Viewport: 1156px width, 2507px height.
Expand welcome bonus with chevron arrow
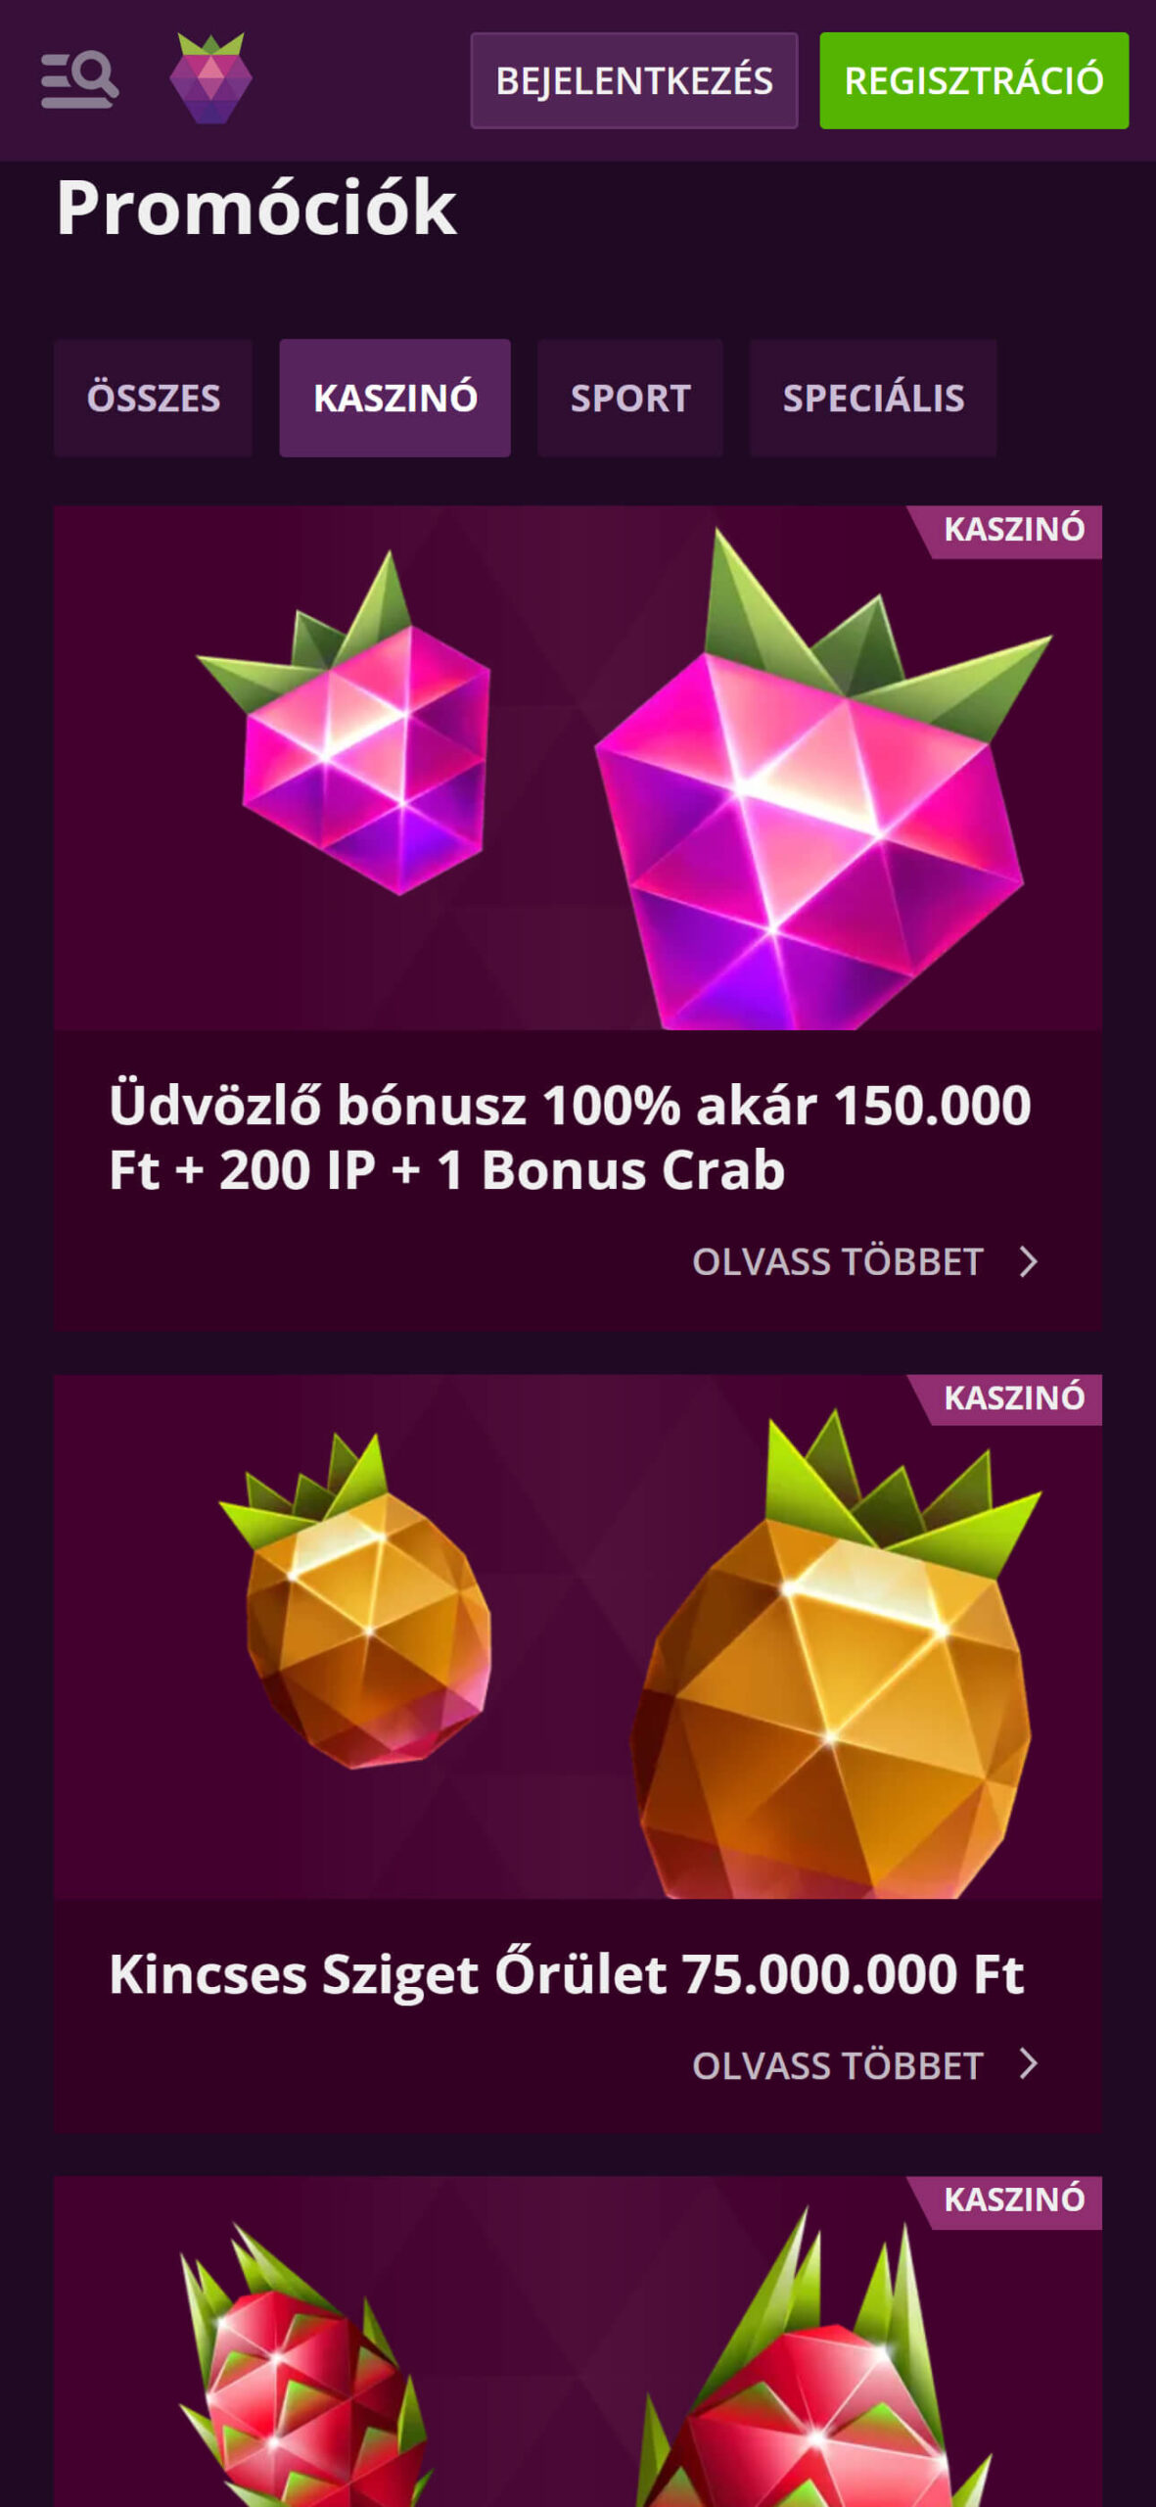pos(1028,1261)
